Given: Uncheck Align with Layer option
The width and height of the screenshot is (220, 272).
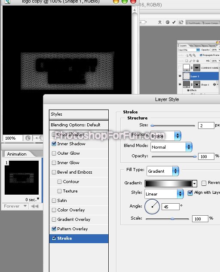Looking at the screenshot, I should click(190, 193).
